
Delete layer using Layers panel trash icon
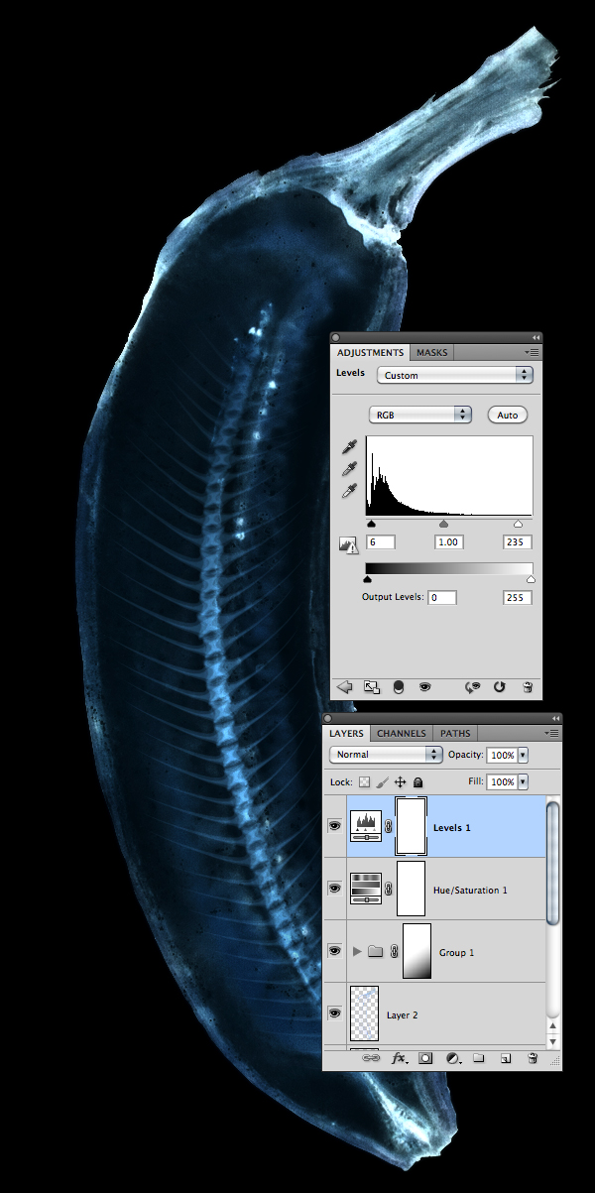click(x=532, y=1058)
